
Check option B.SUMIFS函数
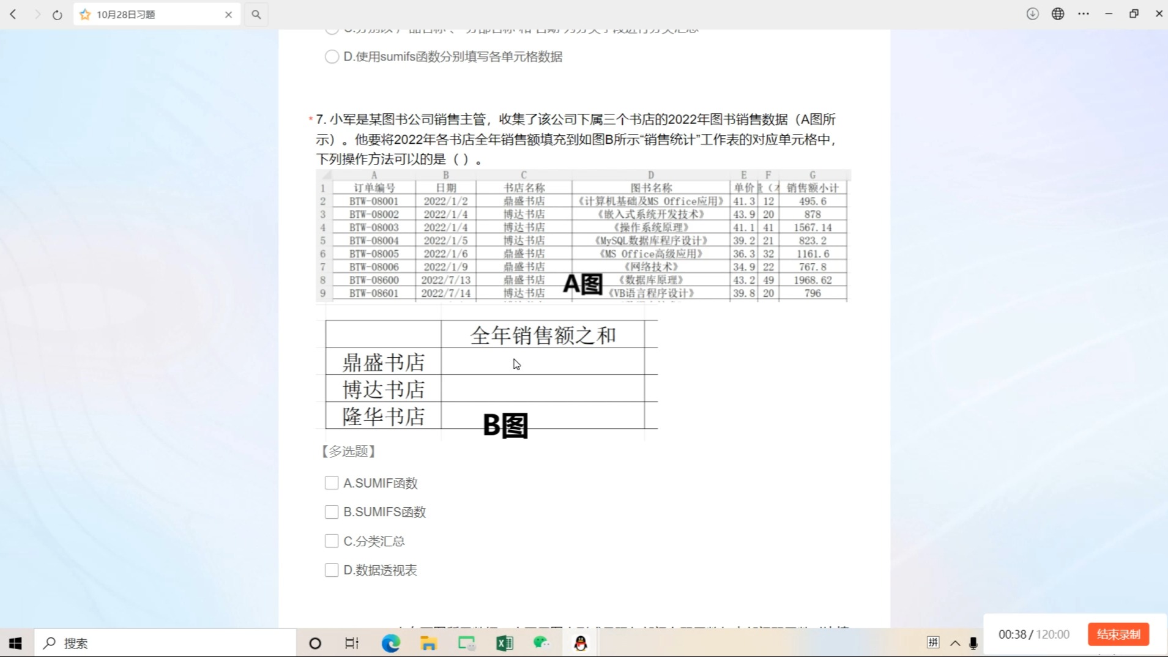(332, 511)
